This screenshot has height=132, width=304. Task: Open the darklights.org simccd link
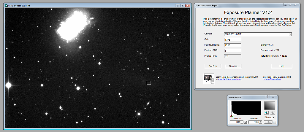pyautogui.click(x=229, y=79)
